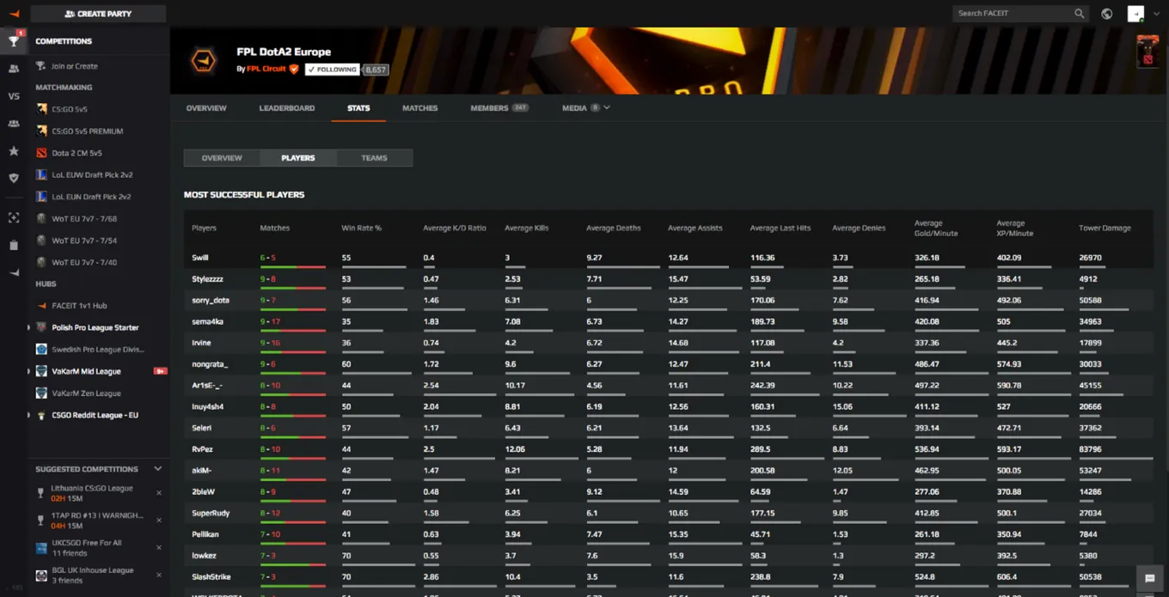Click Join or Create
1169x597 pixels.
[x=74, y=66]
